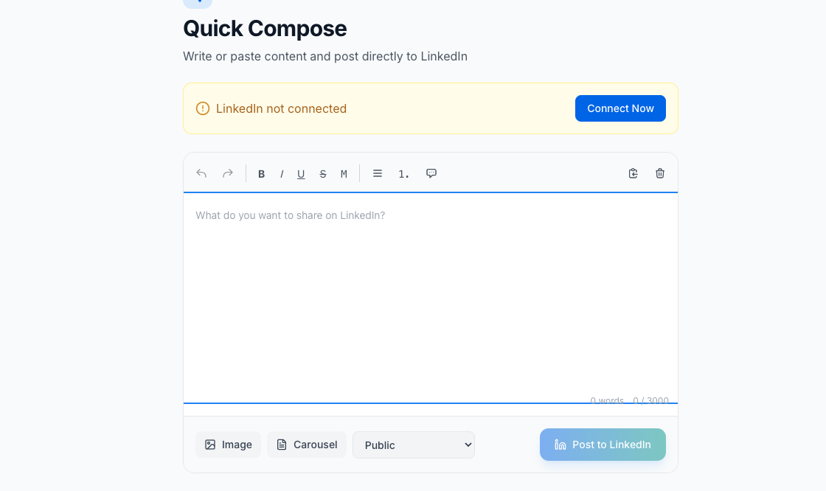Click the Image attachment button
Image resolution: width=826 pixels, height=491 pixels.
[228, 445]
